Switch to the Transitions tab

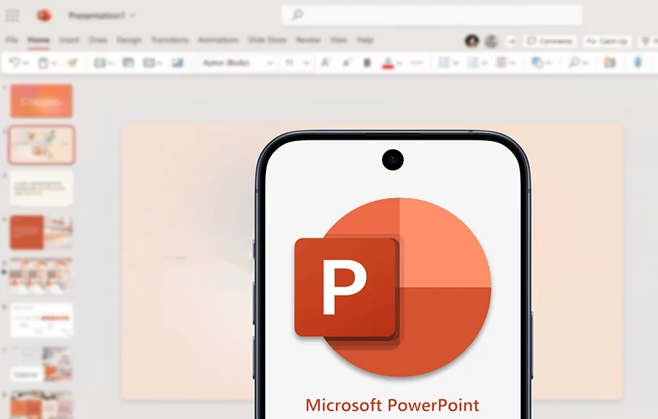[x=169, y=40]
